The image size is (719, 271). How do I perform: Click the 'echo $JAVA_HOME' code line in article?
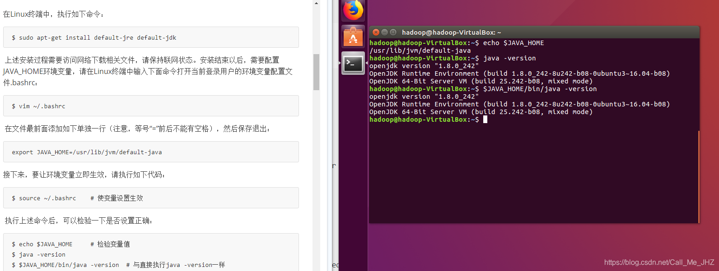(x=42, y=244)
